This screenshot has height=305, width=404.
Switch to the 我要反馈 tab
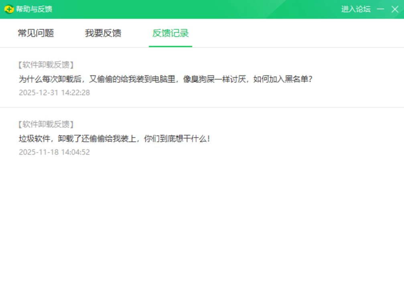[x=103, y=33]
